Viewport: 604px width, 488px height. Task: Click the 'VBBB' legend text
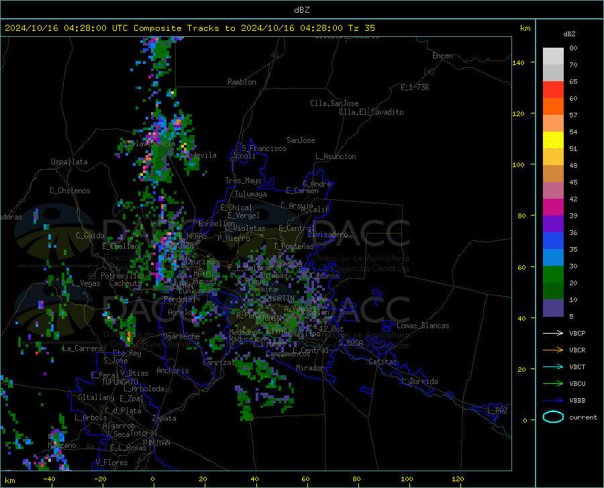tap(577, 400)
